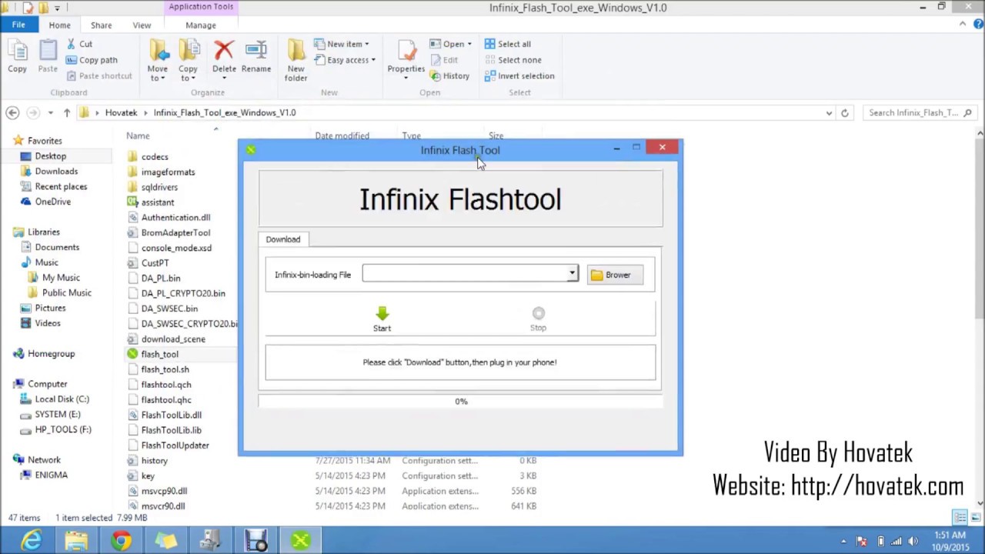Click the Search Infinix_Flash_T... search box
This screenshot has height=554, width=985.
(x=920, y=112)
